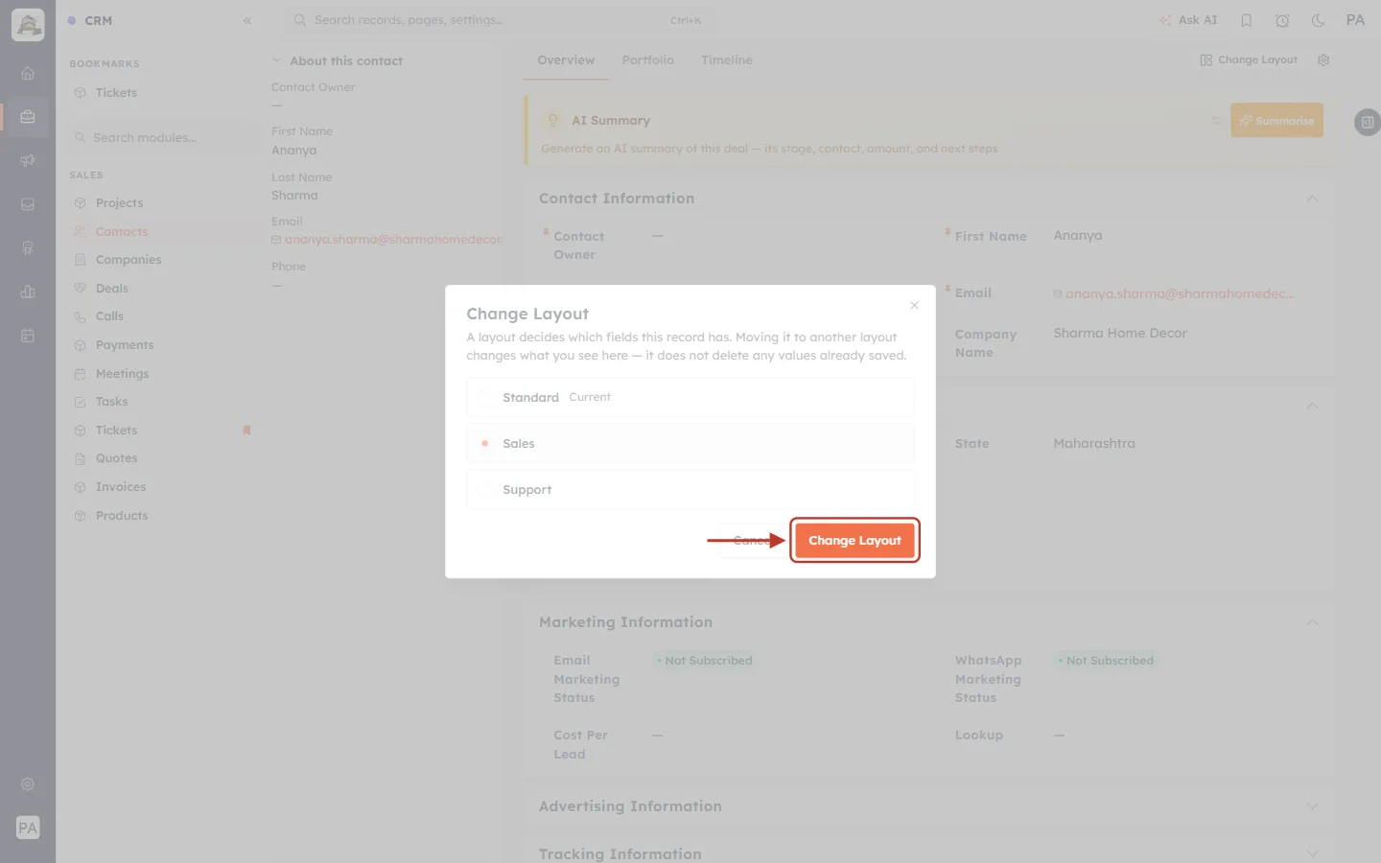Click the PA avatar at the bottom of the left rail
Image resolution: width=1381 pixels, height=863 pixels.
click(x=28, y=828)
